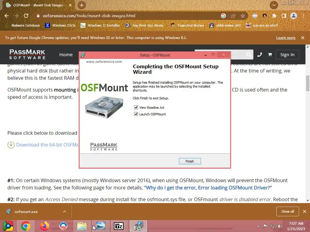Image resolution: width=310 pixels, height=232 pixels.
Task: Close the OSFMount browser tab
Action: click(x=70, y=5)
